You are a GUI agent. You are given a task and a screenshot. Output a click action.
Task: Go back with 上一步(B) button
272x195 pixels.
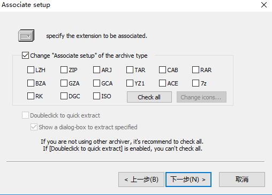click(141, 180)
